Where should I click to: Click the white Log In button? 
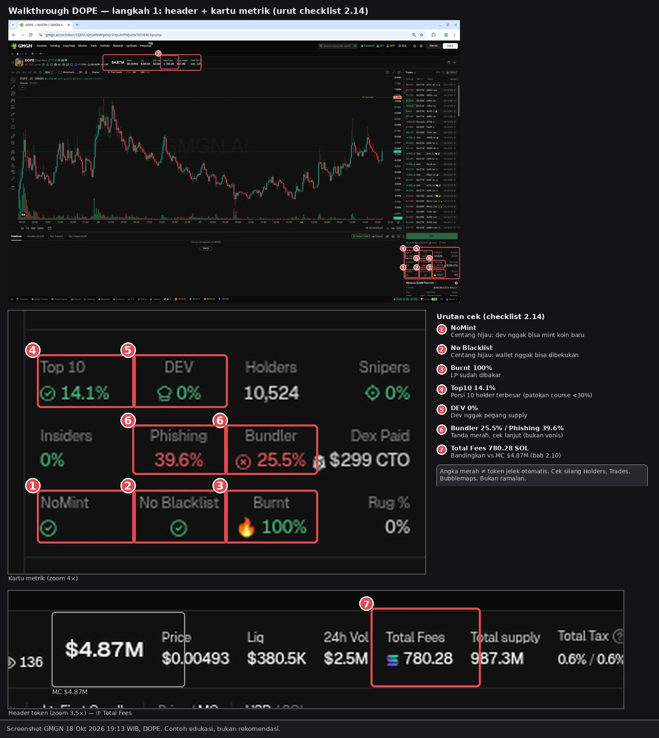click(450, 46)
